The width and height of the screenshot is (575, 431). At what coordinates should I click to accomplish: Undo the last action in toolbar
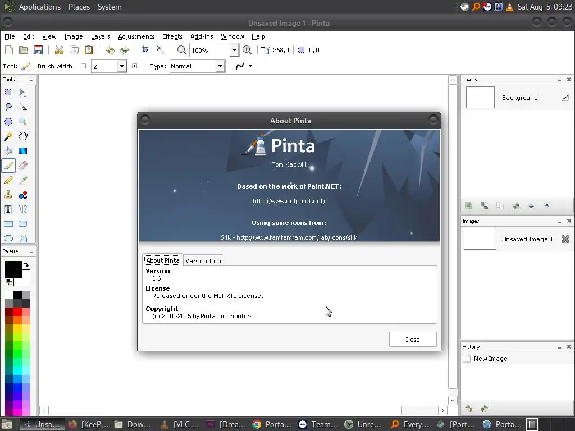(x=109, y=50)
